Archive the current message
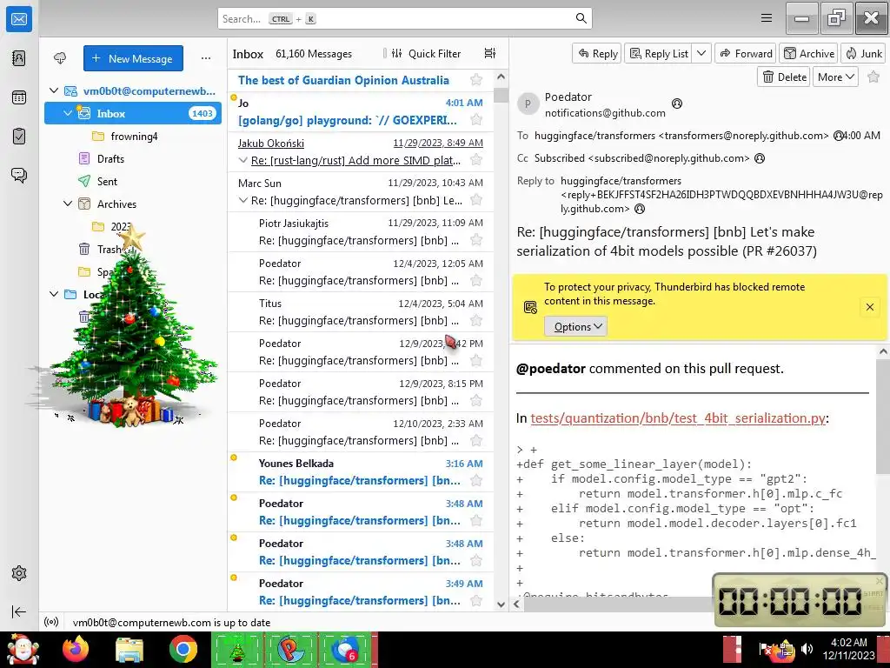Screen dimensions: 890x668 (809, 53)
